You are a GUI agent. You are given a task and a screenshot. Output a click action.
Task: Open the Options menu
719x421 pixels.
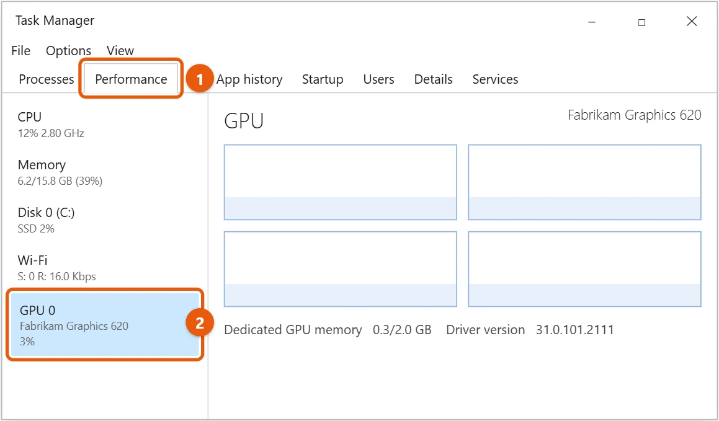pos(68,50)
